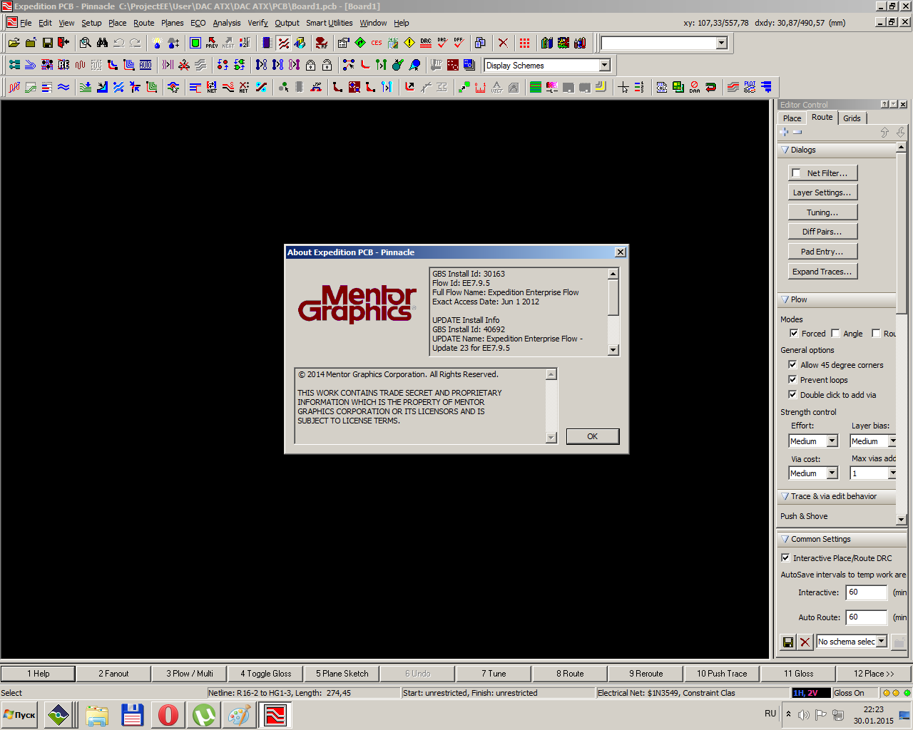Click the VECT text toolbar icon
The width and height of the screenshot is (913, 730).
[x=497, y=87]
